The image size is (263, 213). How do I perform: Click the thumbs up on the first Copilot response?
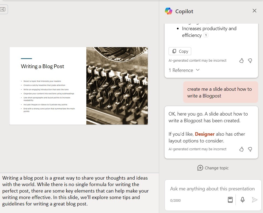click(241, 61)
